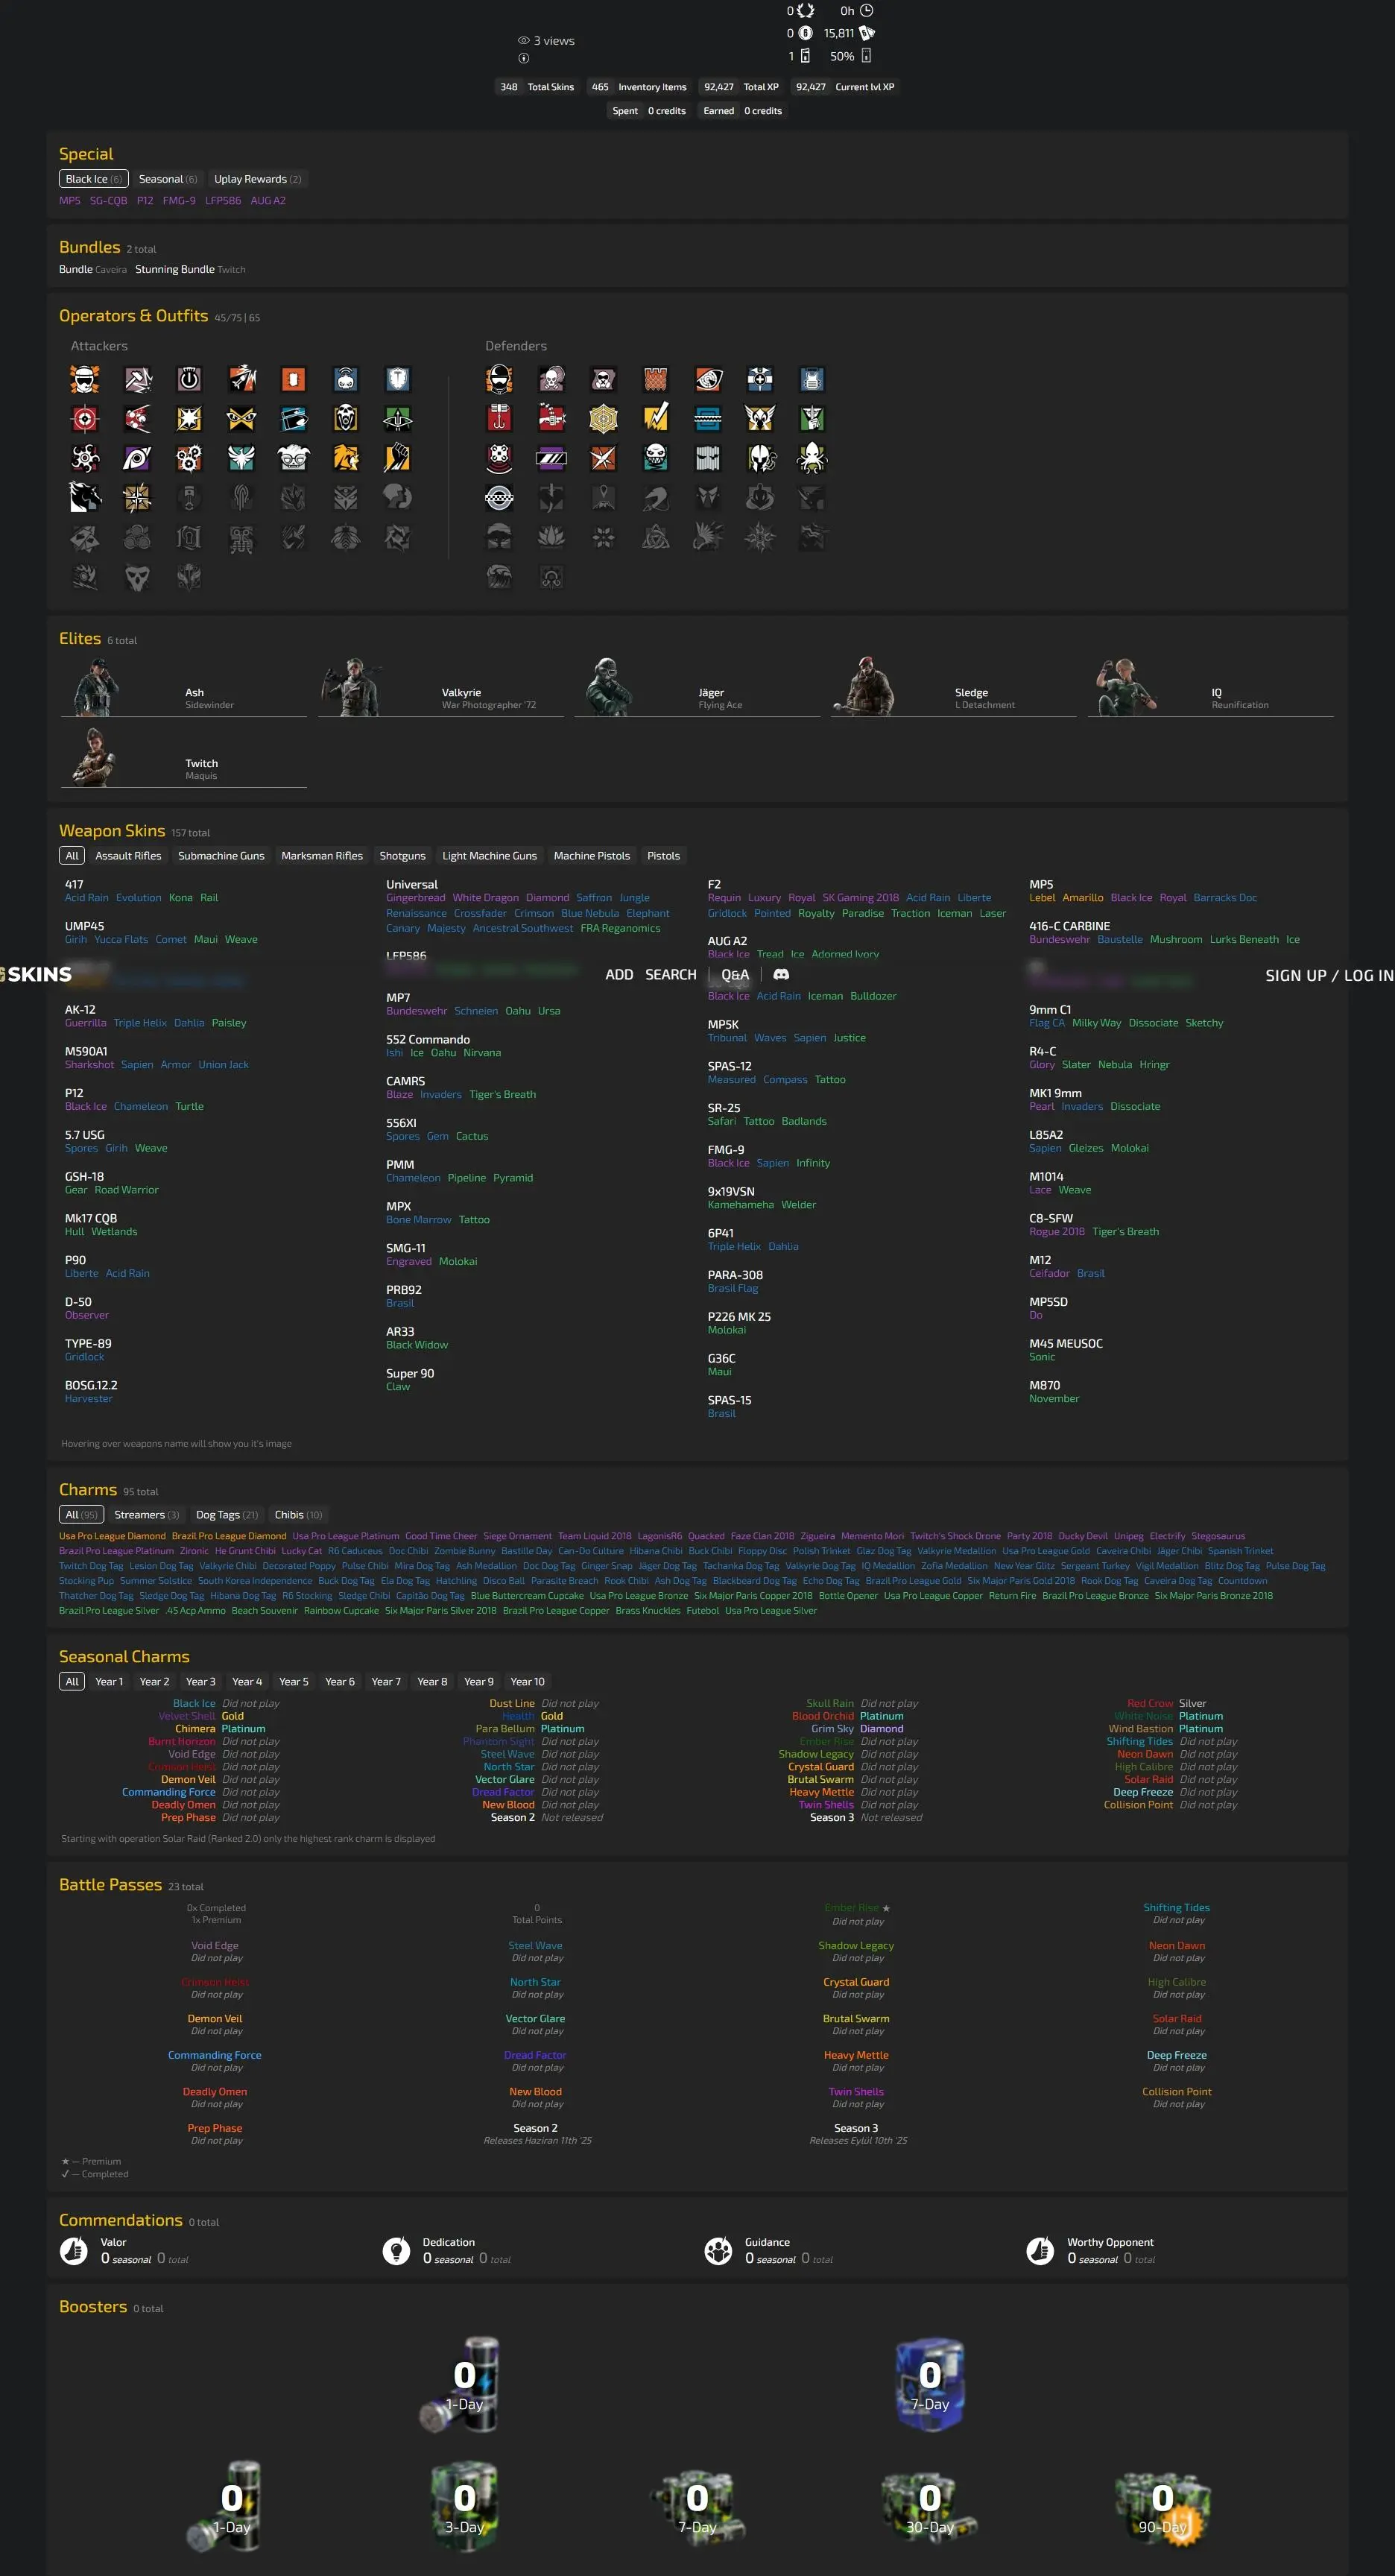Open the Universal Black Widow skin link

point(416,1345)
